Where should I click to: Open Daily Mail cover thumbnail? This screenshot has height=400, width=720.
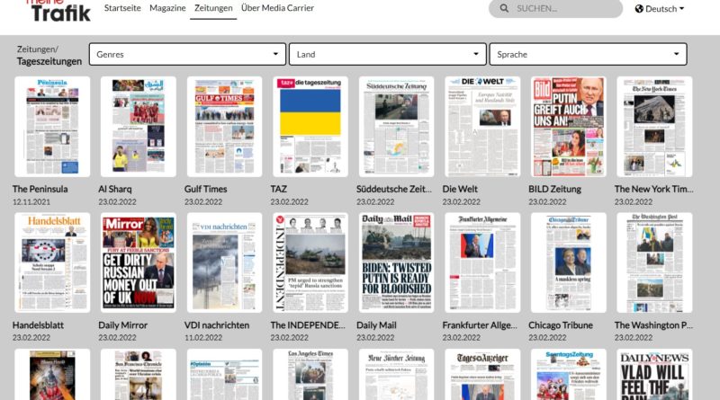click(396, 262)
